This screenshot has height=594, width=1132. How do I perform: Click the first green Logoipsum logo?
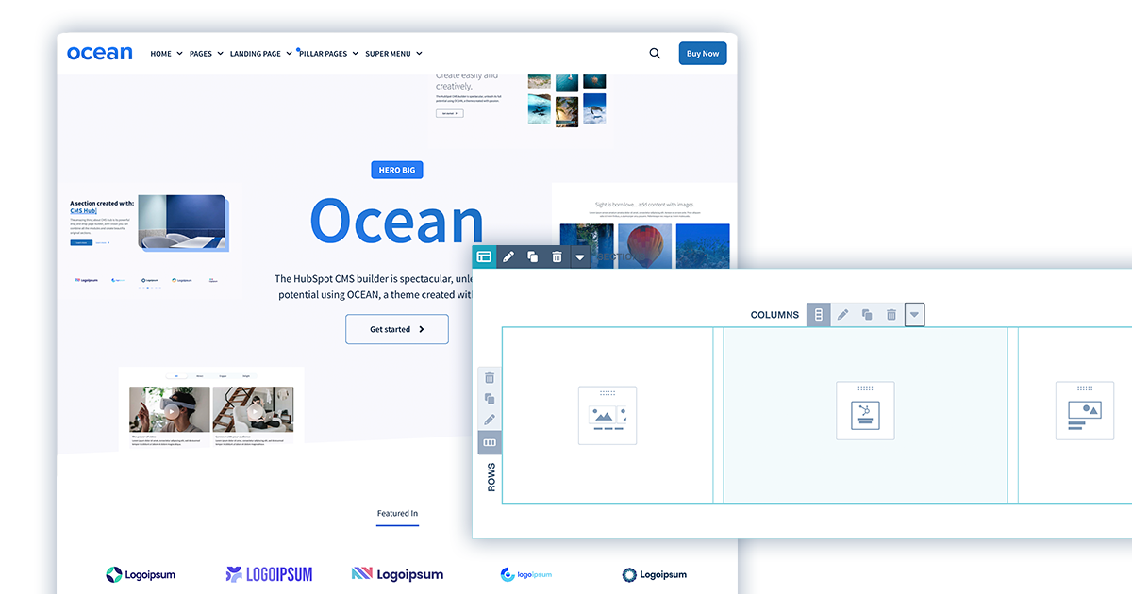(140, 574)
